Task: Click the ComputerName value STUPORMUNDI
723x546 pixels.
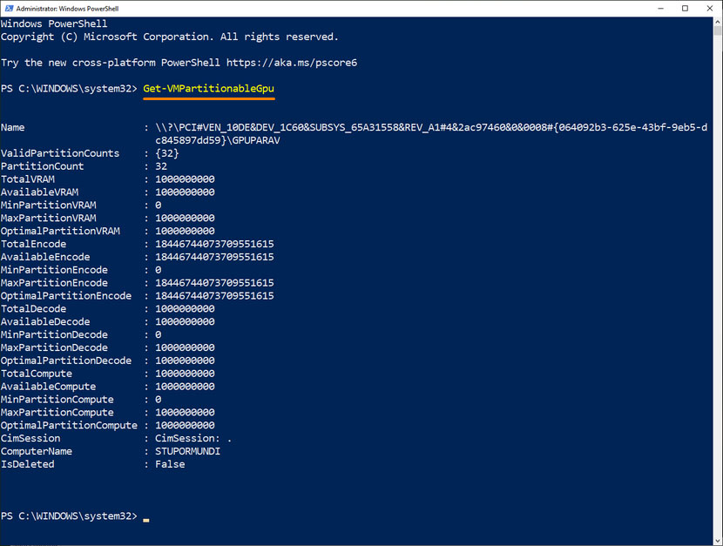Action: pos(187,452)
